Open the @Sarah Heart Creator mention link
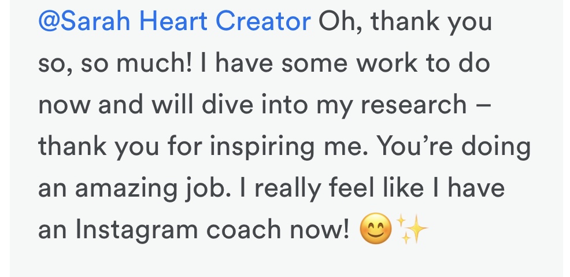570x277 pixels. (175, 21)
